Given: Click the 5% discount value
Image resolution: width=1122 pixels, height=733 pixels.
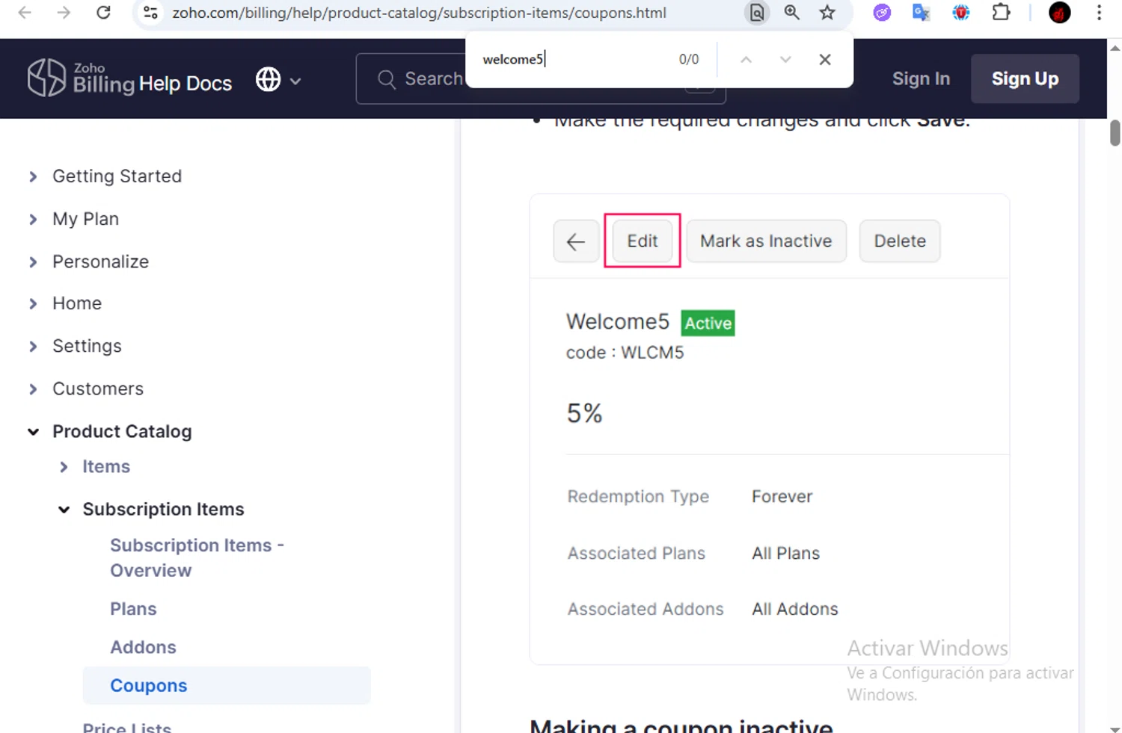Looking at the screenshot, I should [584, 413].
